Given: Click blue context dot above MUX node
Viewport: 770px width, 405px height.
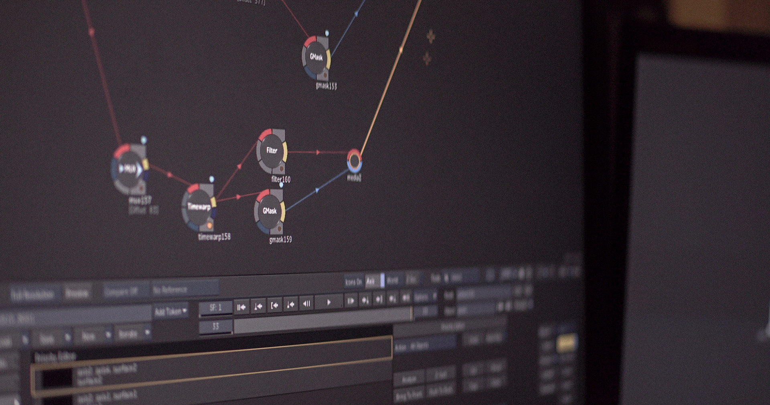Looking at the screenshot, I should (144, 140).
